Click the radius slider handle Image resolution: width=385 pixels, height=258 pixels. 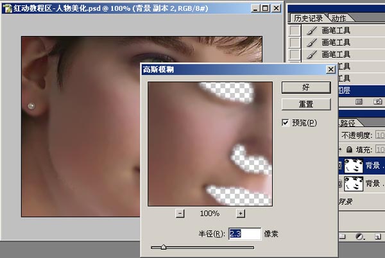[163, 246]
